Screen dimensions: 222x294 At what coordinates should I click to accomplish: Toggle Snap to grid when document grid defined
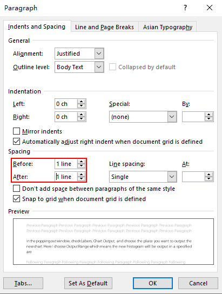(16, 199)
